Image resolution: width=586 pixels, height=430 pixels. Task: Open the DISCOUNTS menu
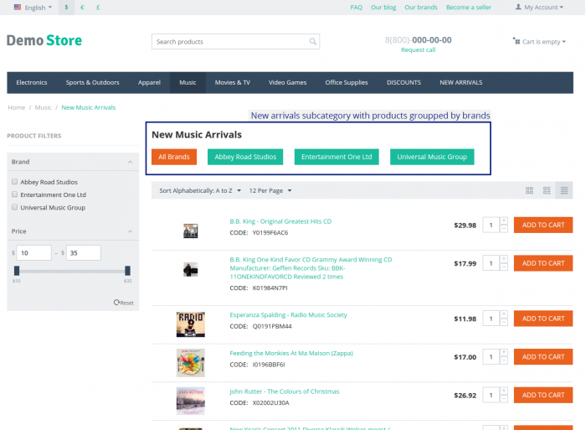coord(404,82)
